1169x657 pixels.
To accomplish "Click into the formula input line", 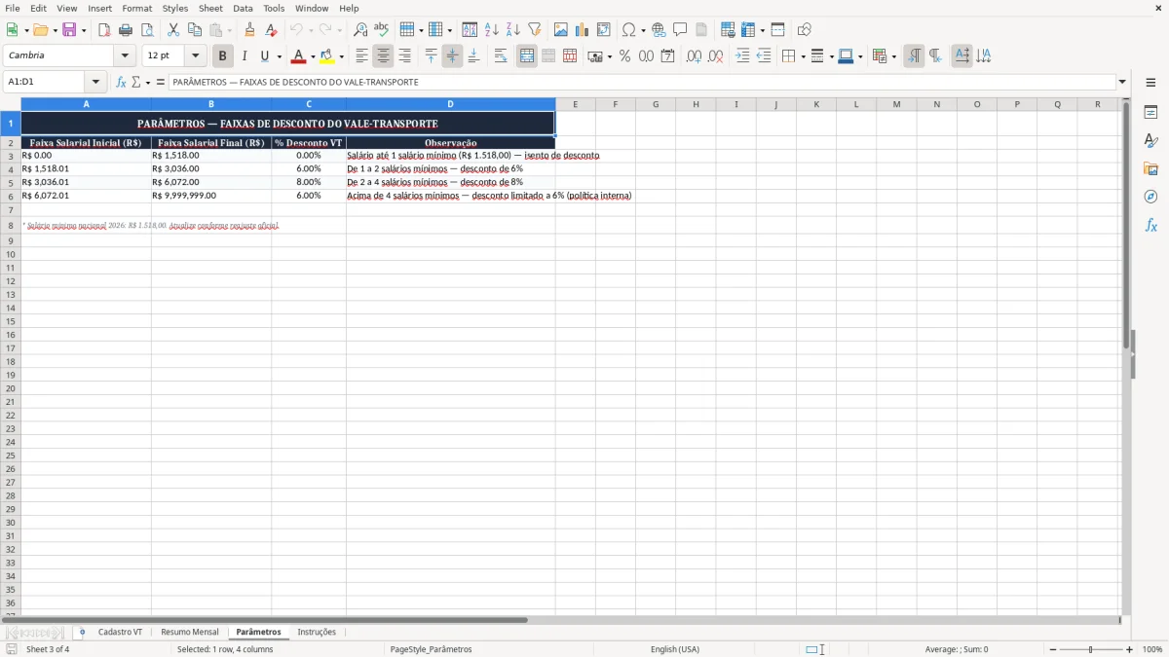I will [642, 83].
